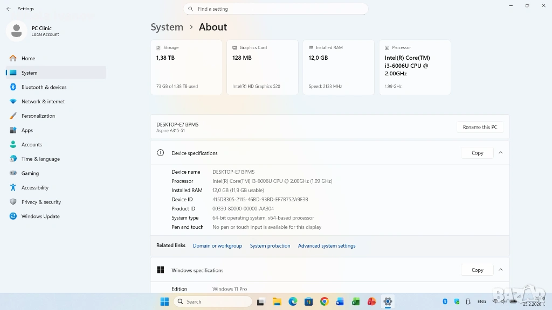
Task: Click the Storage info card
Action: pyautogui.click(x=186, y=67)
